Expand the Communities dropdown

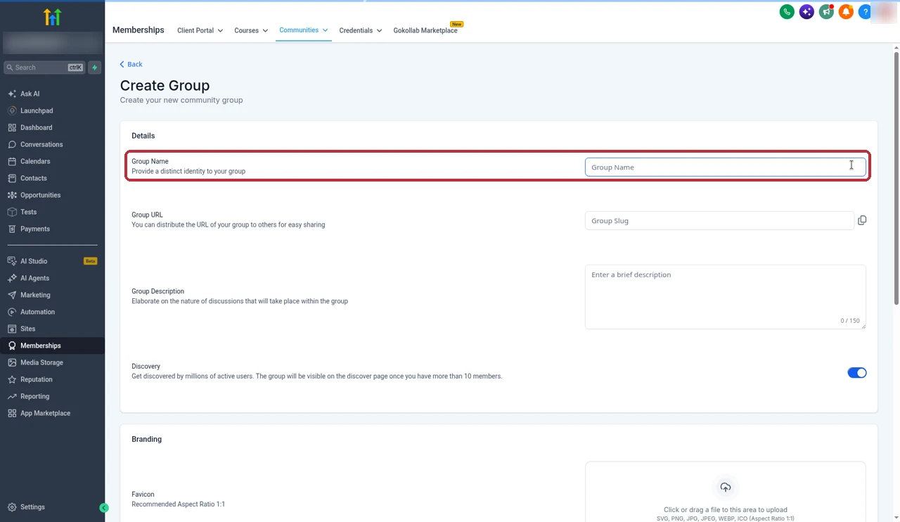[304, 30]
